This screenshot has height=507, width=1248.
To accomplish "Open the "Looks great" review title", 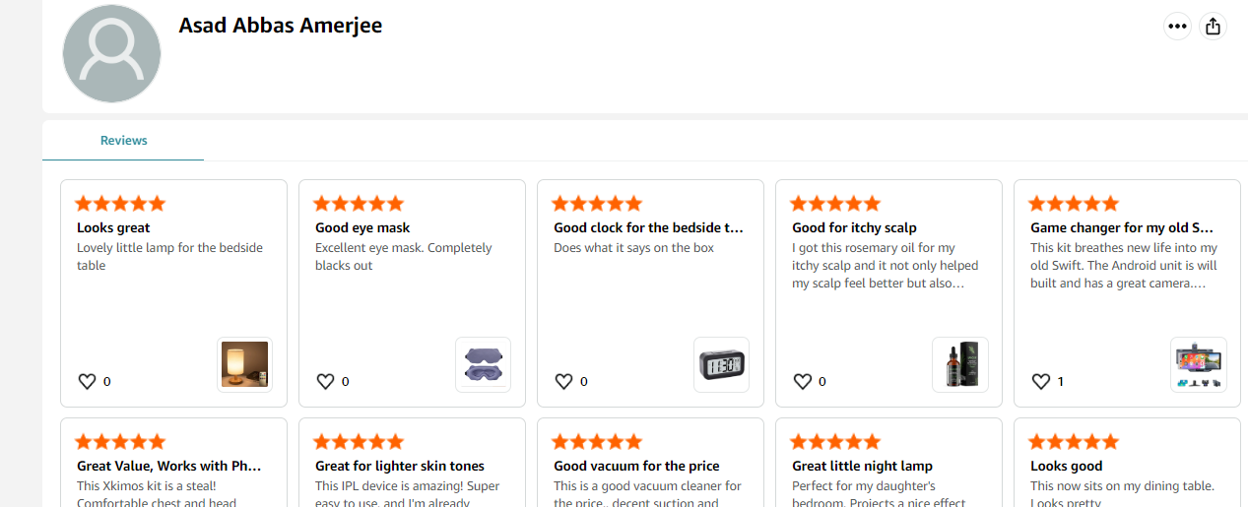I will (x=113, y=227).
